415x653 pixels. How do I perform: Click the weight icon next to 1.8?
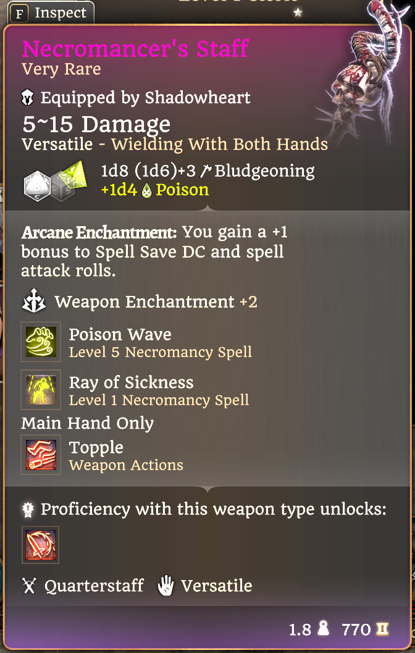tap(322, 628)
